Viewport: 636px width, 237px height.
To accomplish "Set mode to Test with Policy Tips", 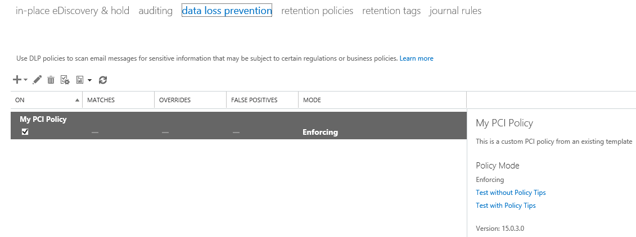I will tap(506, 206).
